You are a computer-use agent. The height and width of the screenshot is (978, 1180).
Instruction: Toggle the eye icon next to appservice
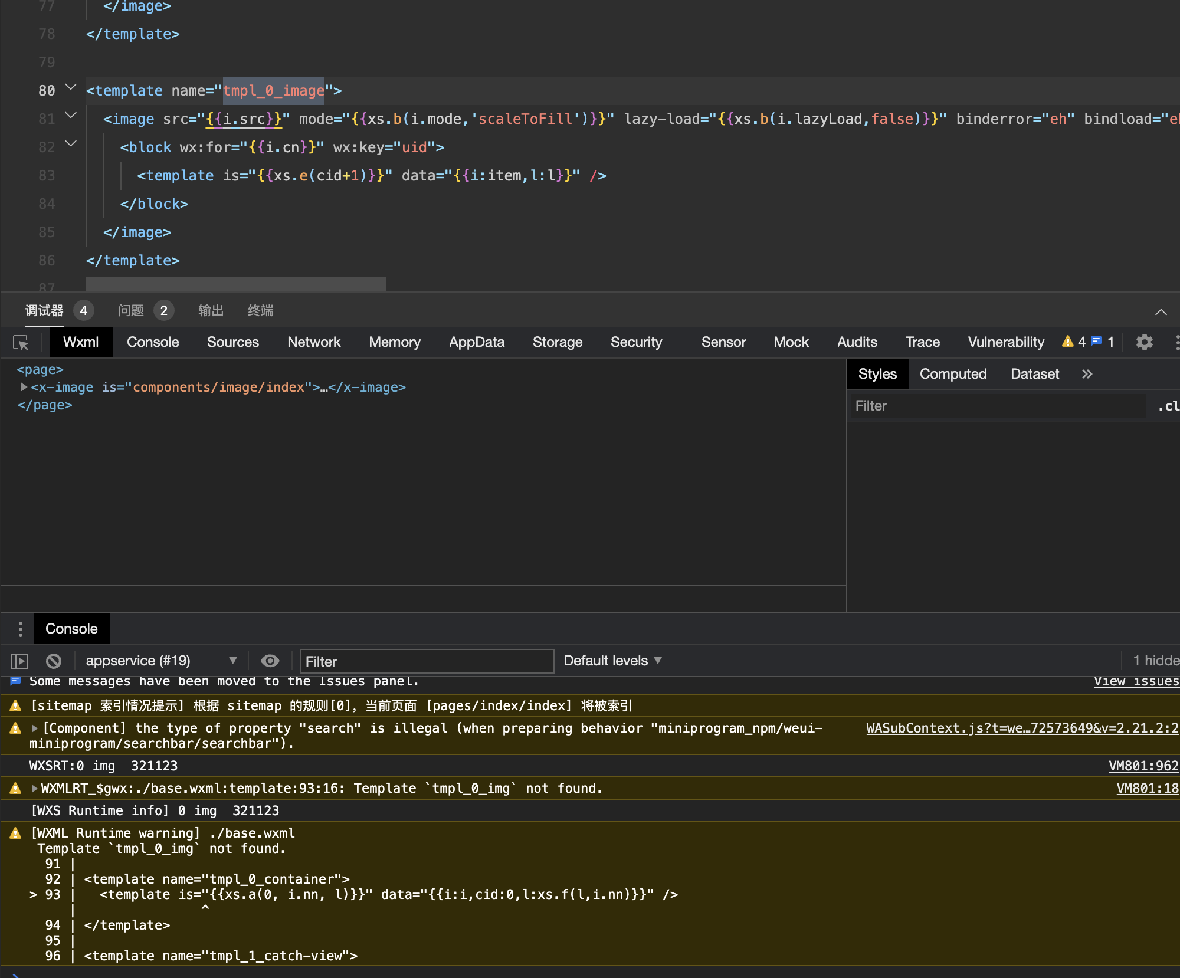coord(270,661)
